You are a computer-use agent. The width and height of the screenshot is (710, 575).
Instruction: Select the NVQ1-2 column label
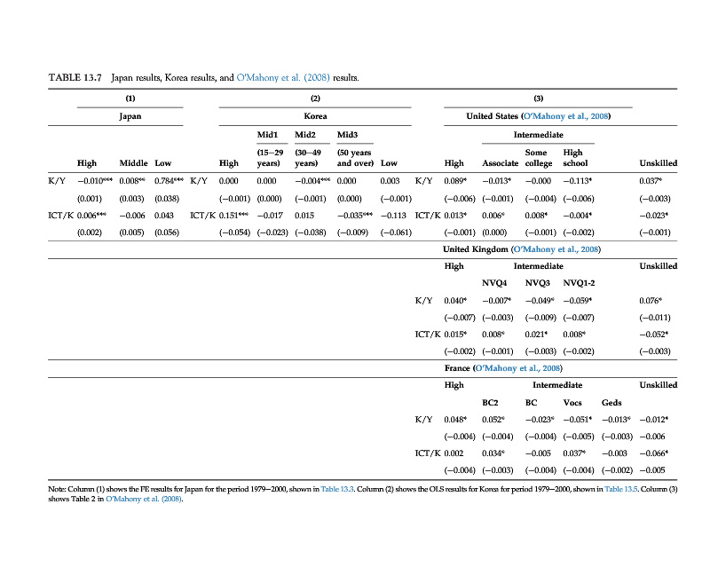point(580,283)
